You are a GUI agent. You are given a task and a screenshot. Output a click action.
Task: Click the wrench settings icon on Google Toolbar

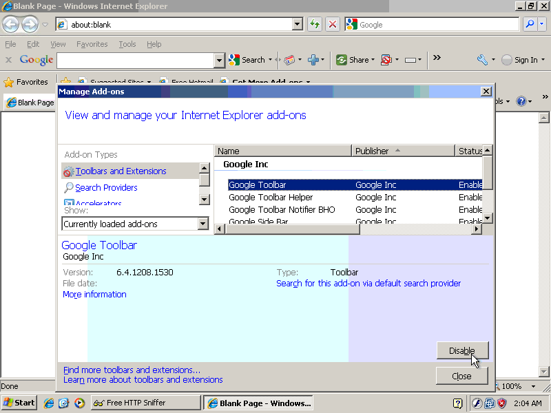pos(483,60)
